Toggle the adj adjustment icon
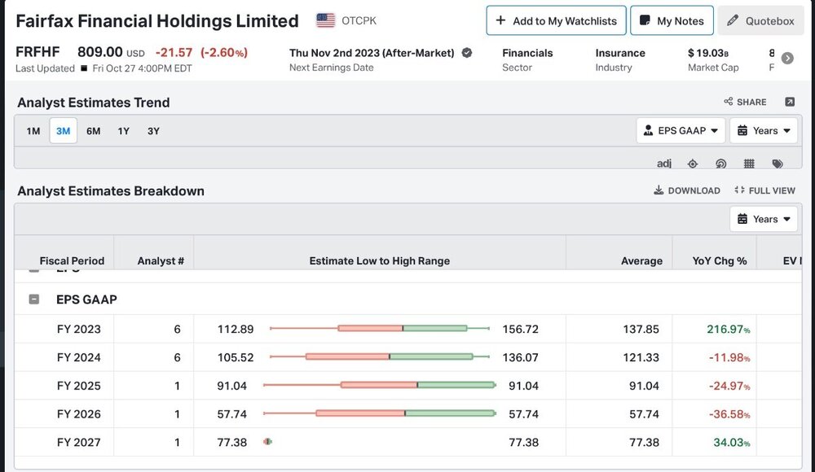 pos(663,164)
